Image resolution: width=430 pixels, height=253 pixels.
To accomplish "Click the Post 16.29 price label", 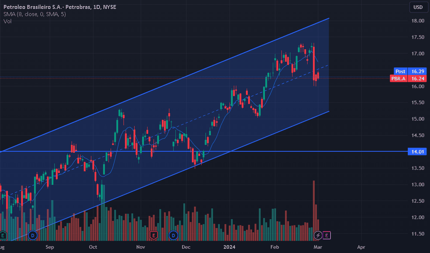I will [410, 71].
